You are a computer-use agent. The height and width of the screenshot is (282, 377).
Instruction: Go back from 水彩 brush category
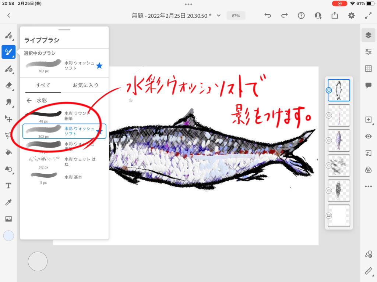click(29, 101)
